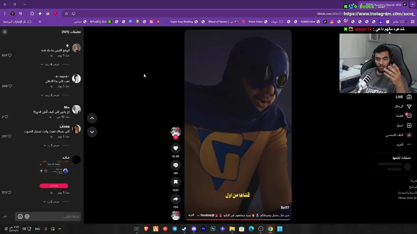Open الملف الشخصي profile in the sidebar
The image size is (417, 234).
click(x=399, y=135)
